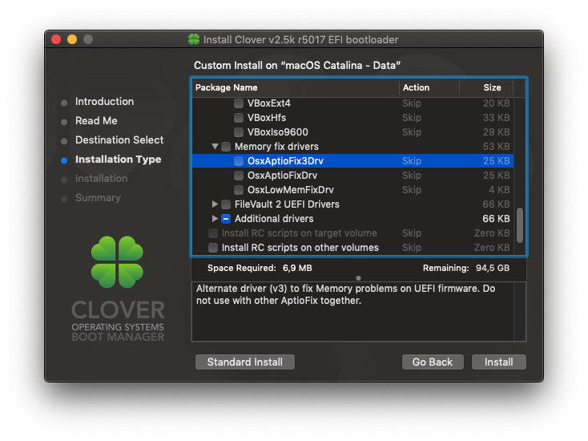Toggle the Additional drivers mixed-state checkbox
This screenshot has height=441, width=588.
(226, 219)
